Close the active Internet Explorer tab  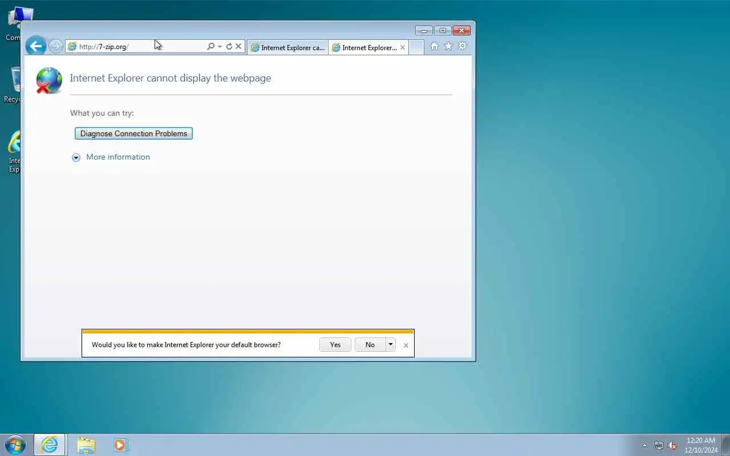coord(403,48)
